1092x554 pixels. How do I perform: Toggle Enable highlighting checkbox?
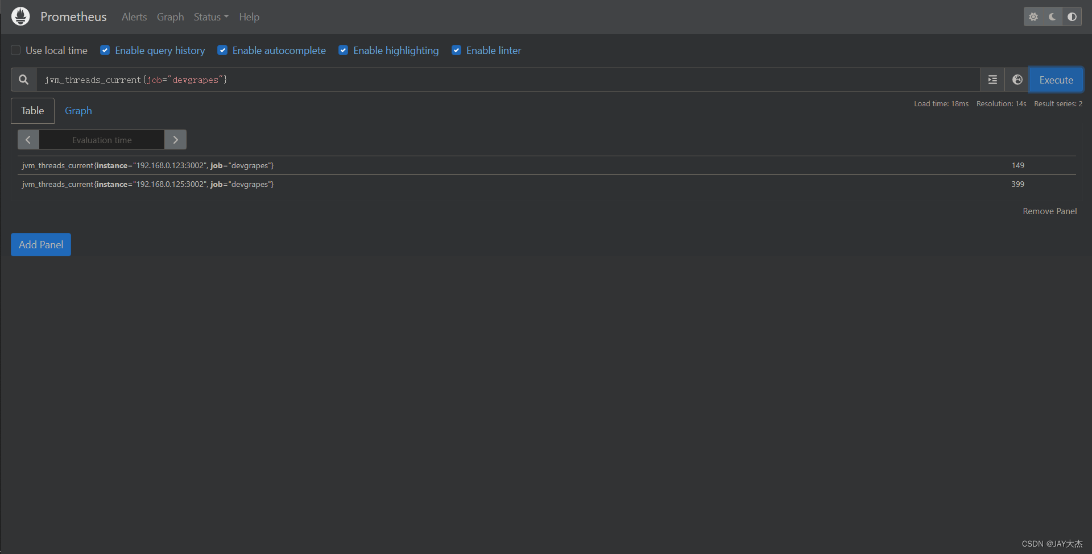click(344, 50)
